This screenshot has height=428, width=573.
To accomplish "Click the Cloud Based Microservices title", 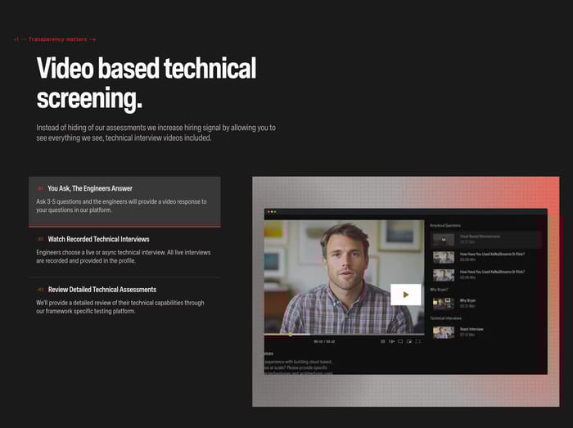I will click(480, 236).
